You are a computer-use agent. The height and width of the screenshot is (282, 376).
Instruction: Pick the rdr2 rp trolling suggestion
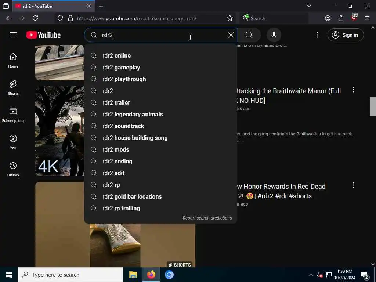point(161,209)
